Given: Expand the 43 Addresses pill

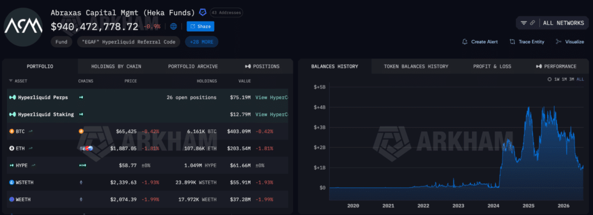Looking at the screenshot, I should pos(226,13).
